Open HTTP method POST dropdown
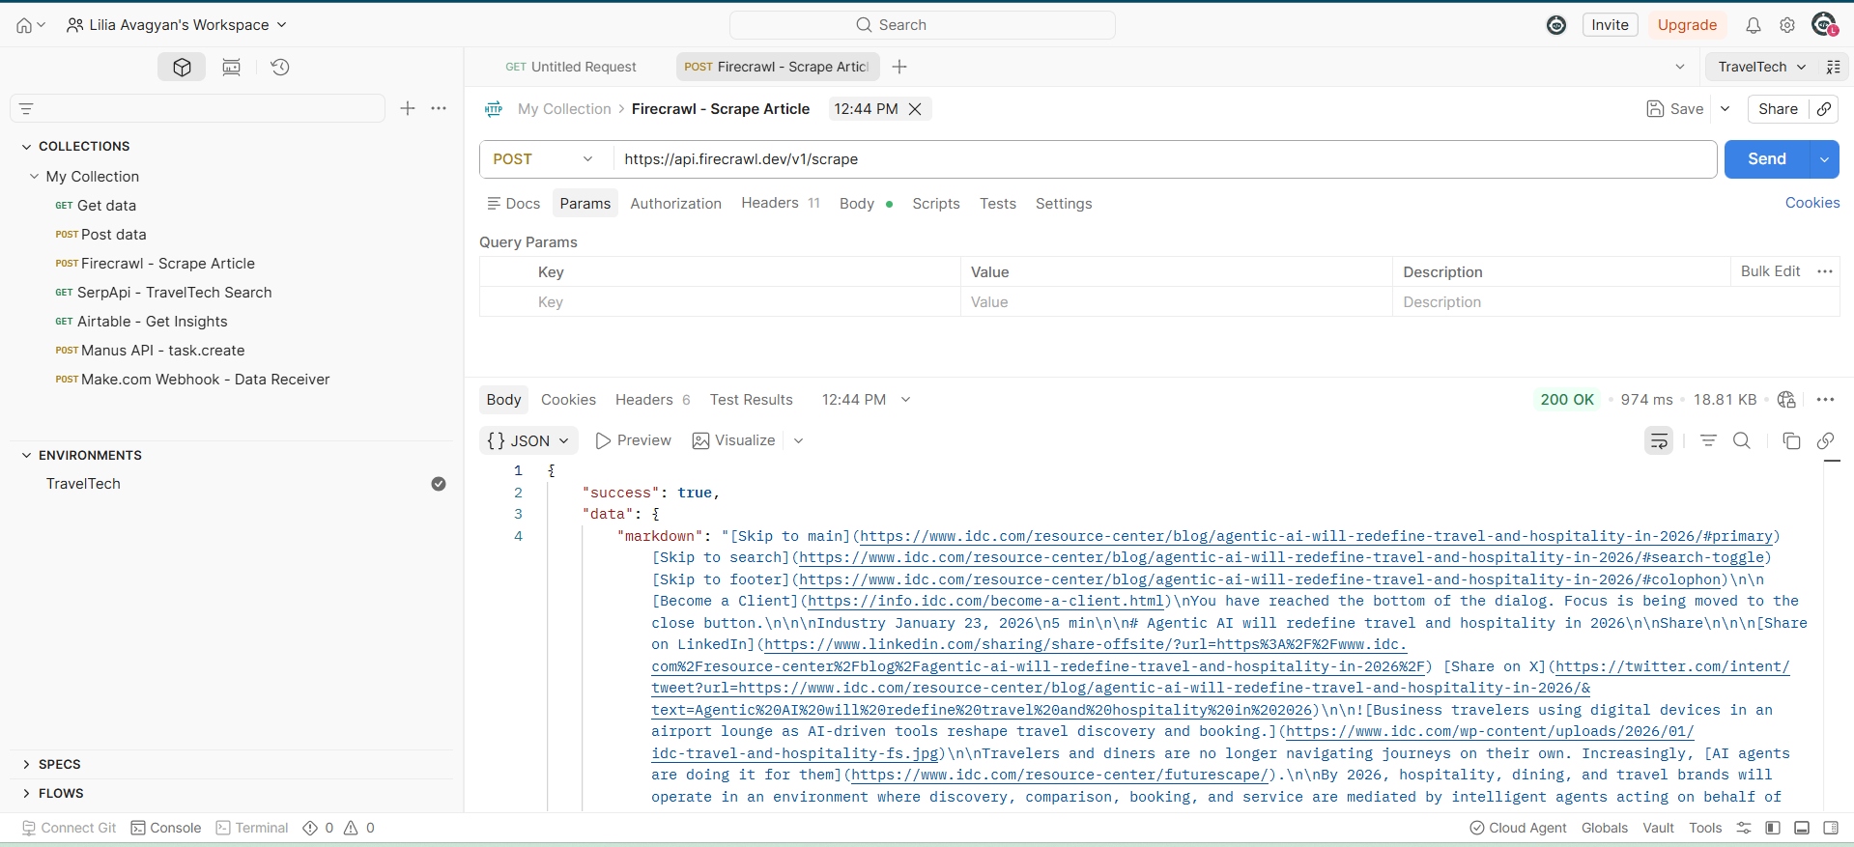Viewport: 1854px width, 847px height. pos(544,159)
